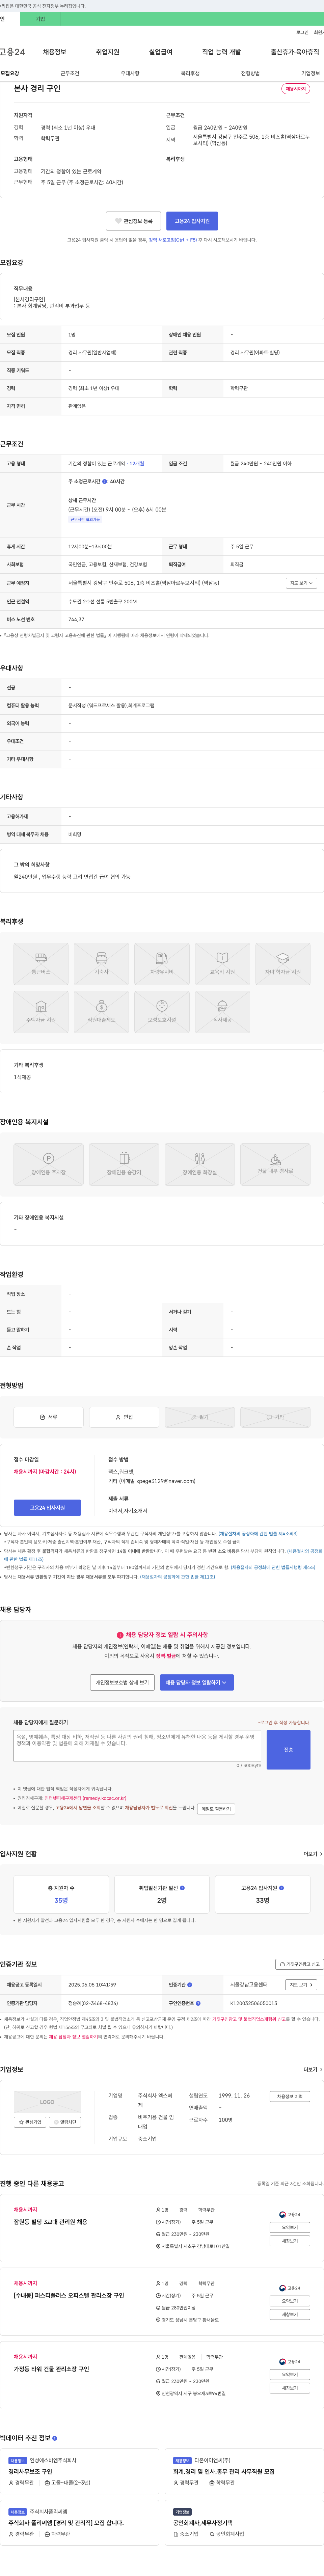Image resolution: width=324 pixels, height=2576 pixels.
Task: Click the 직원대출제도 icon
Action: (x=101, y=1006)
